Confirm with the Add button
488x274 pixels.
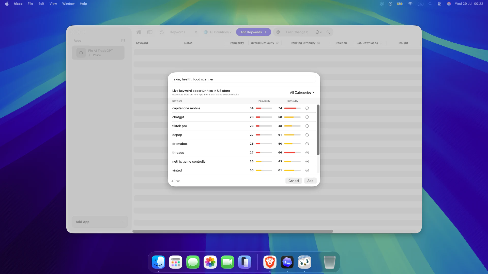click(x=310, y=181)
